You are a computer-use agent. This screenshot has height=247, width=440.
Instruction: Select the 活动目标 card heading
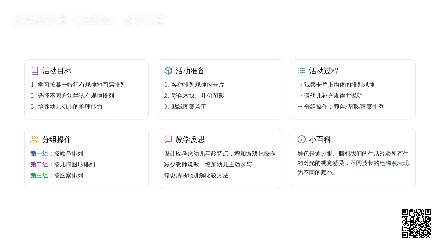tap(57, 71)
